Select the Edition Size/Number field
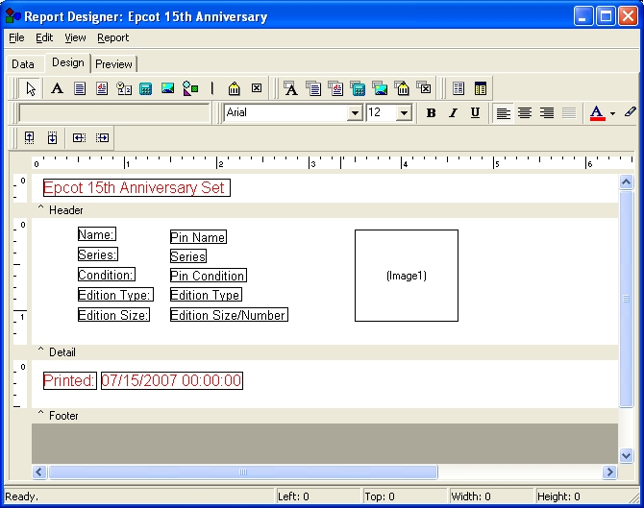 (x=229, y=315)
